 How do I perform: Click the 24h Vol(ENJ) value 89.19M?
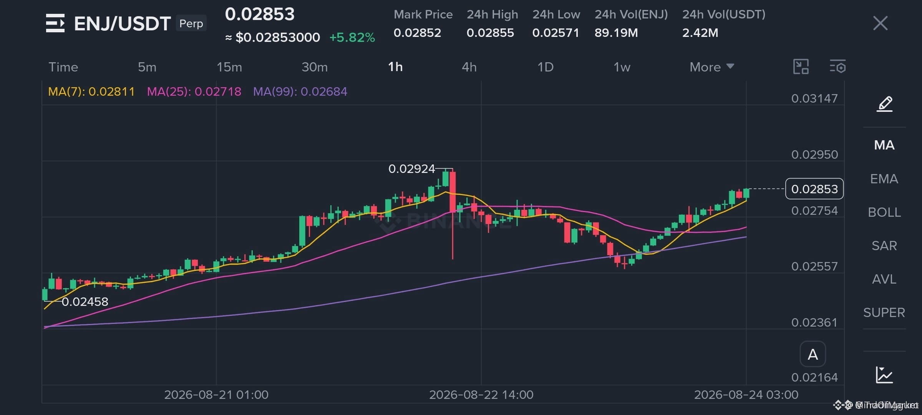pyautogui.click(x=616, y=33)
